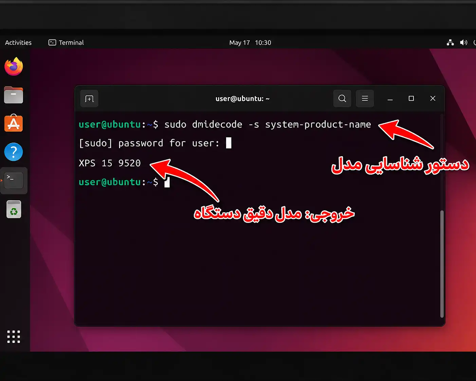The height and width of the screenshot is (381, 476).
Task: Open the clock showing May 17 10:30
Action: pyautogui.click(x=250, y=42)
